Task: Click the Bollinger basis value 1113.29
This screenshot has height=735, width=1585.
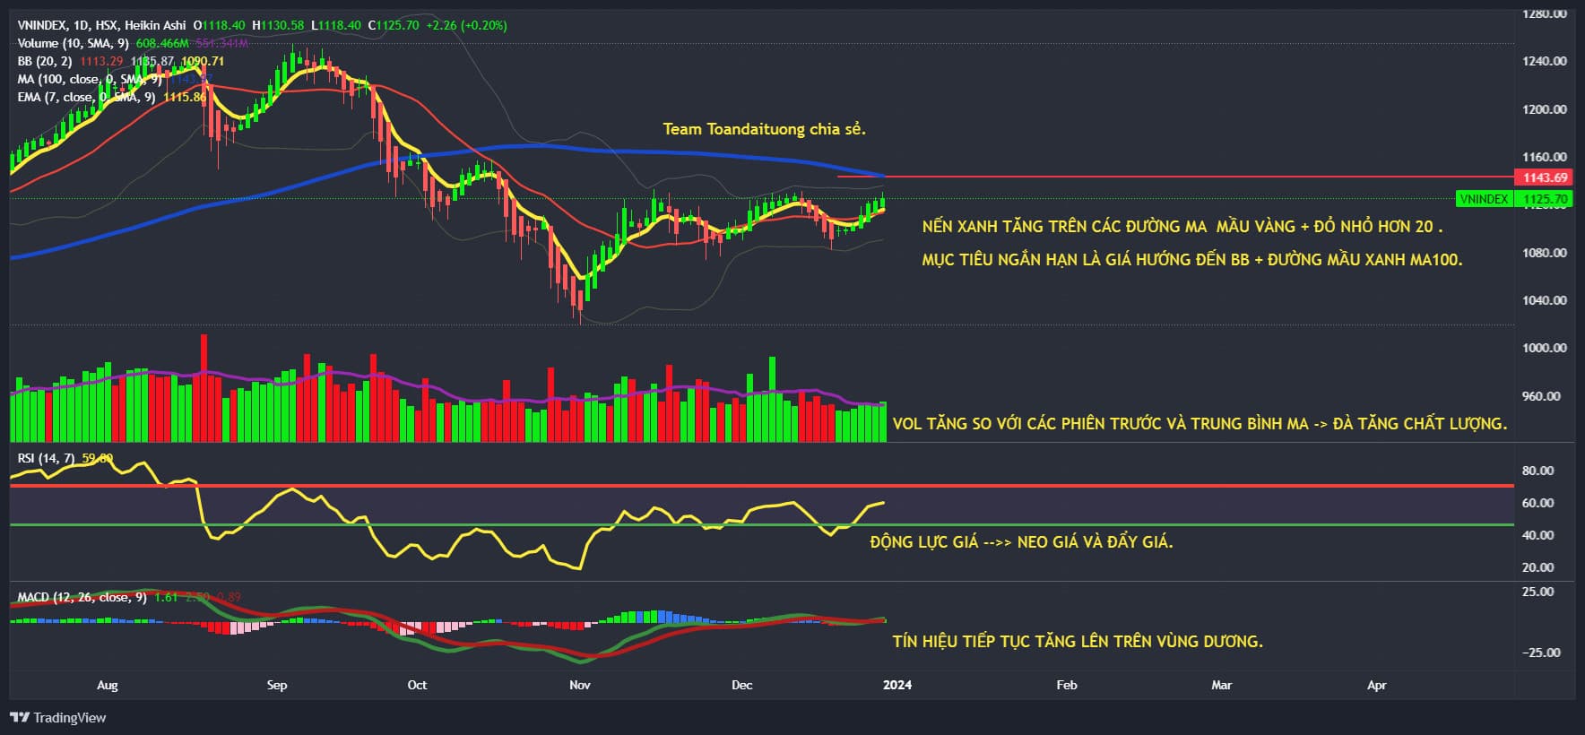Action: coord(101,61)
